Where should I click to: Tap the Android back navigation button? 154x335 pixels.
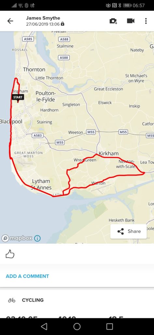(x=44, y=326)
